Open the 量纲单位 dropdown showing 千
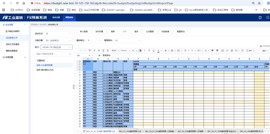270x134 pixels. coord(94,40)
